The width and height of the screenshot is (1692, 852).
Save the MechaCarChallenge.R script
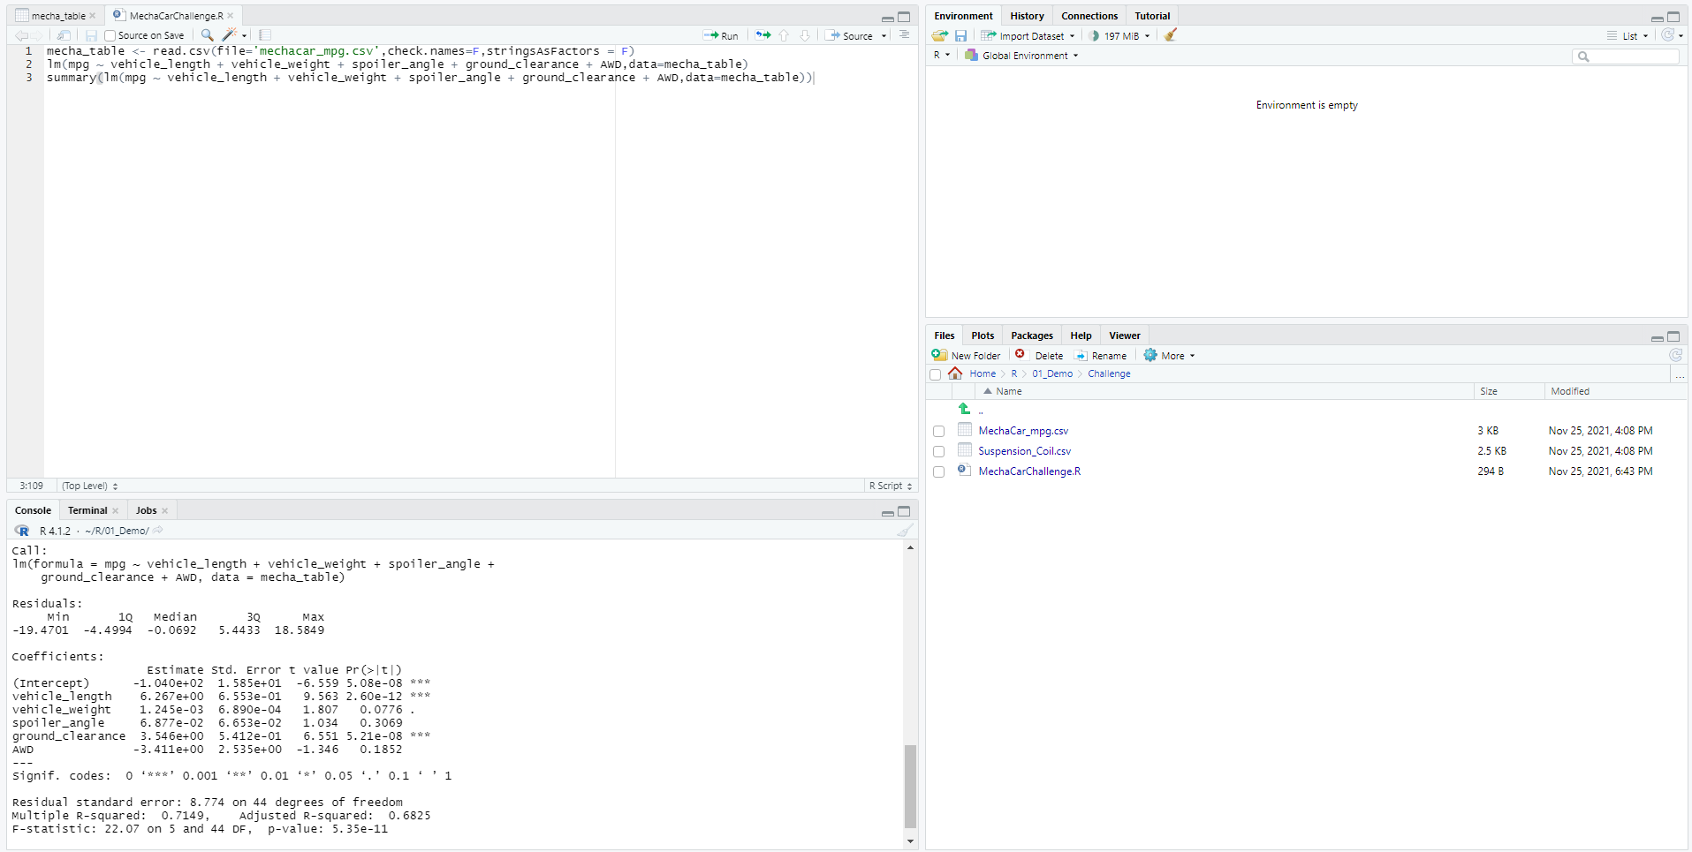click(x=91, y=35)
